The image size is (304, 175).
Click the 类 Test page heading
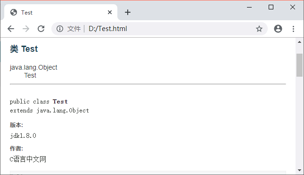pyautogui.click(x=24, y=49)
